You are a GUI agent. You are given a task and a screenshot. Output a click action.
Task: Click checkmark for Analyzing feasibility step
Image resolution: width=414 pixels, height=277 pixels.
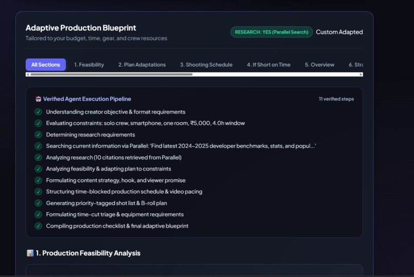39,169
